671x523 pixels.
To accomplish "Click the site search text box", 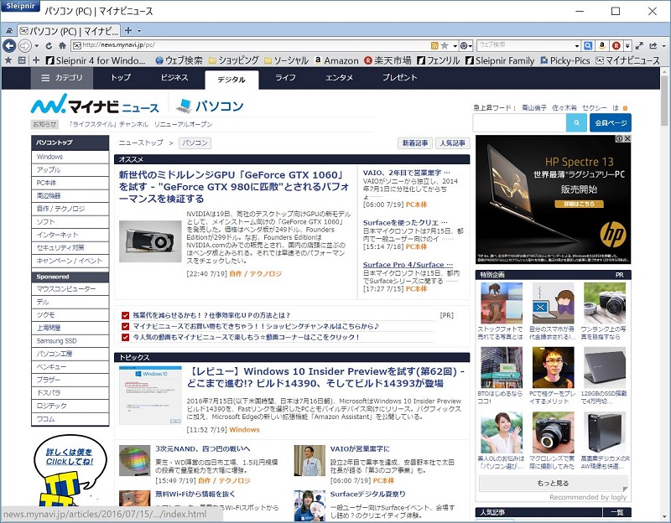I will click(519, 122).
